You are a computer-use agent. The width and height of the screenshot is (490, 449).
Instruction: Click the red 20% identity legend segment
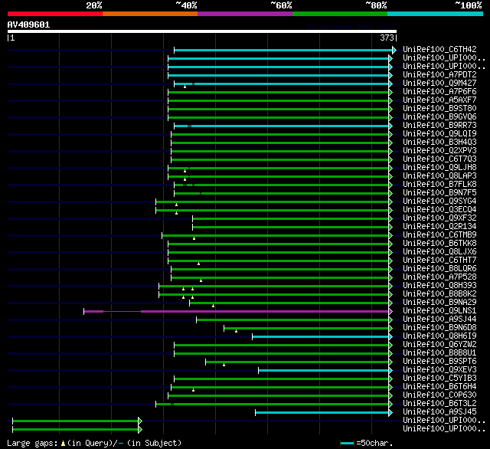pyautogui.click(x=55, y=14)
